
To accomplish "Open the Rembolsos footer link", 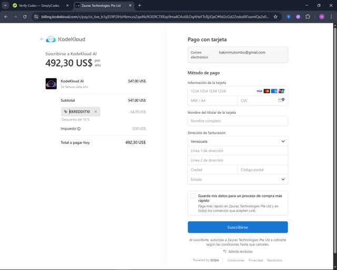I will pyautogui.click(x=275, y=261).
